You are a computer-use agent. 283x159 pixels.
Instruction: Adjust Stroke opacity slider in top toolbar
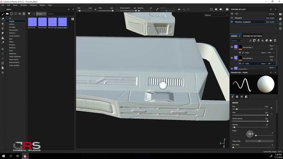click(128, 11)
